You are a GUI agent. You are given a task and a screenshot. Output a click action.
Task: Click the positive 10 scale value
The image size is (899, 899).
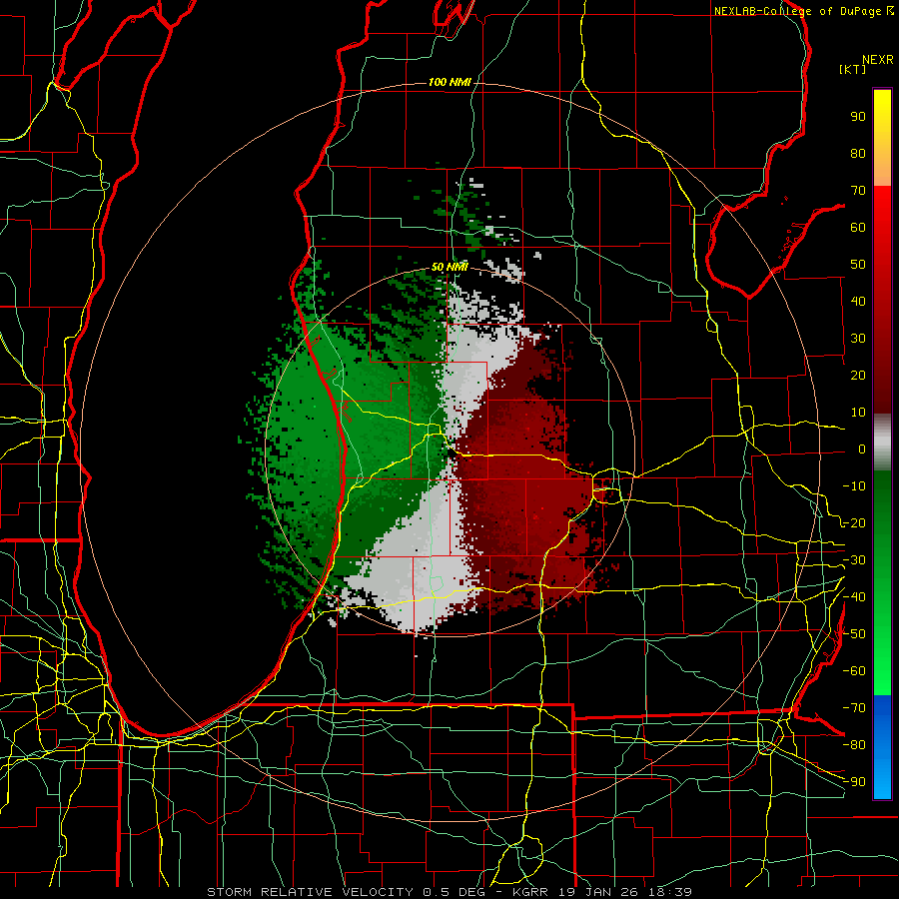858,413
